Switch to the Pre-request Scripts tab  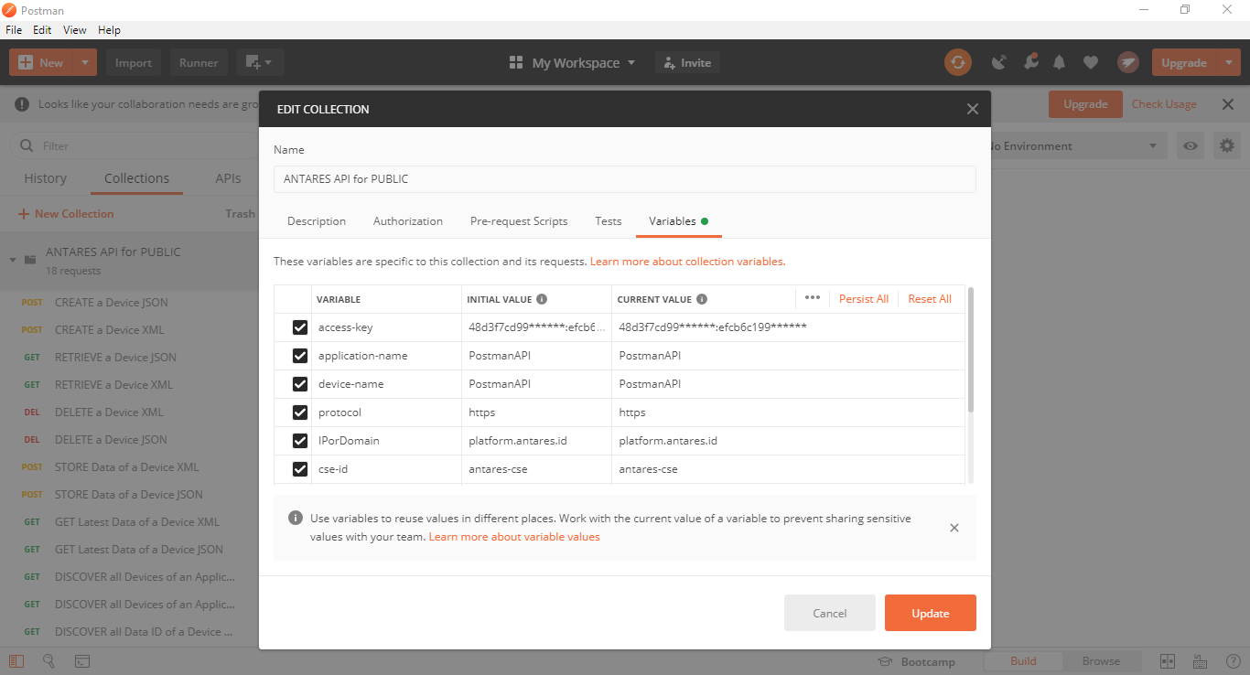[x=518, y=221]
